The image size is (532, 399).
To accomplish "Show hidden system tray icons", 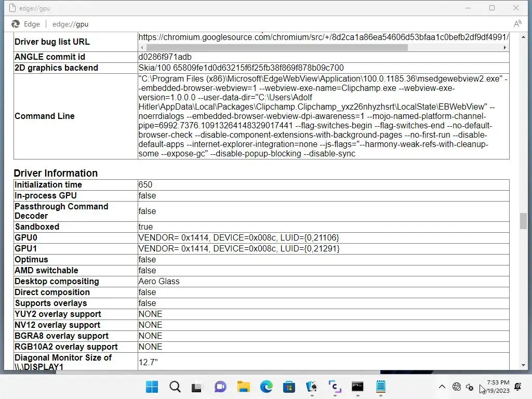I will point(442,387).
